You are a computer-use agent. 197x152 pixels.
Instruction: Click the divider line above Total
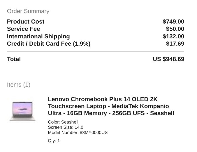click(96, 51)
